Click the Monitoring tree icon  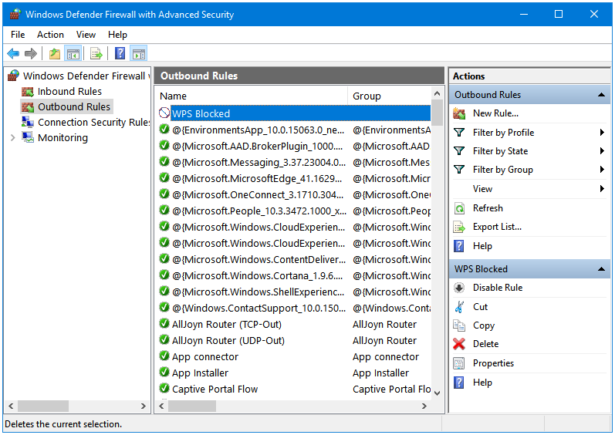28,137
